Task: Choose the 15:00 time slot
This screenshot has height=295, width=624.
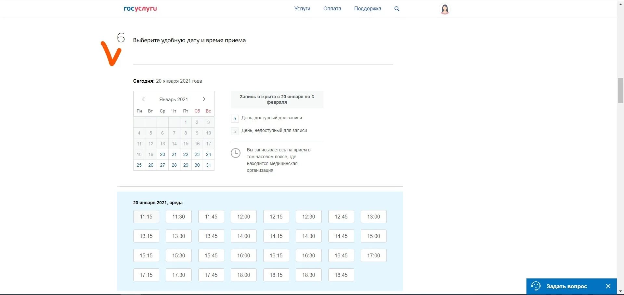Action: click(x=374, y=236)
